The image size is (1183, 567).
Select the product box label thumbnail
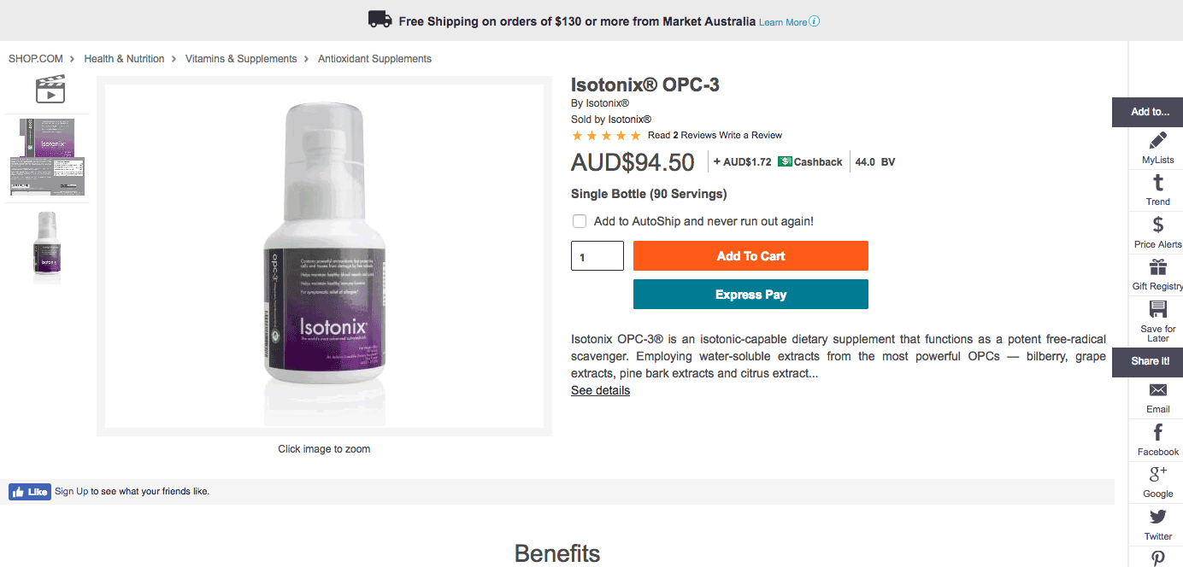click(x=48, y=157)
